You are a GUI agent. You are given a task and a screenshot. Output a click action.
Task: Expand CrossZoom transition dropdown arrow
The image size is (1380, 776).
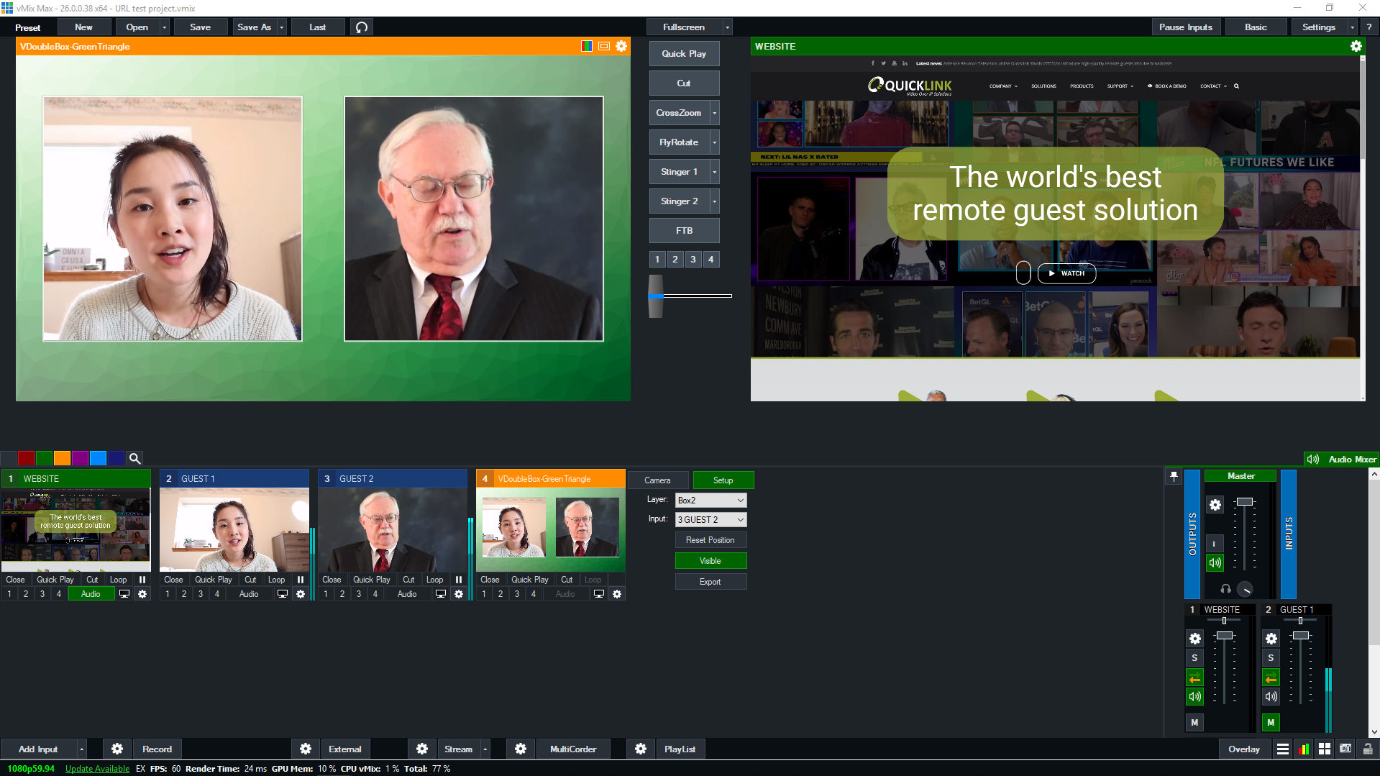point(715,113)
